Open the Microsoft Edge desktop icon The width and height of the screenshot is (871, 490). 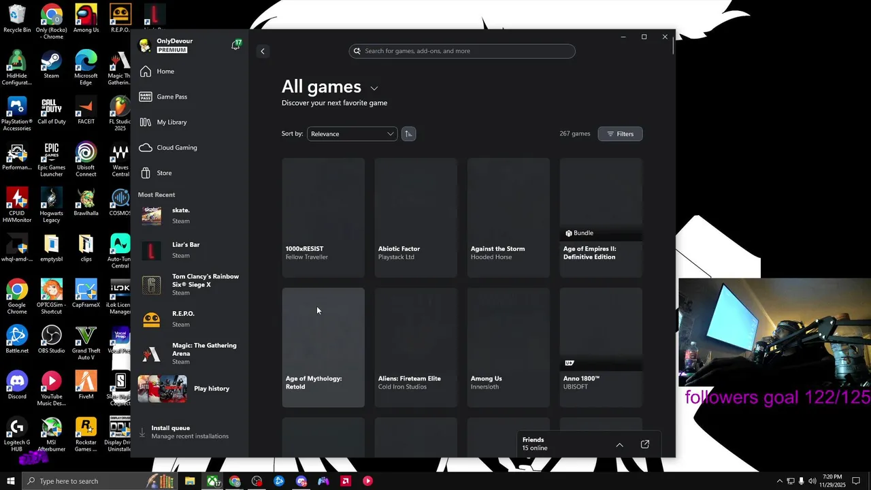(x=86, y=67)
